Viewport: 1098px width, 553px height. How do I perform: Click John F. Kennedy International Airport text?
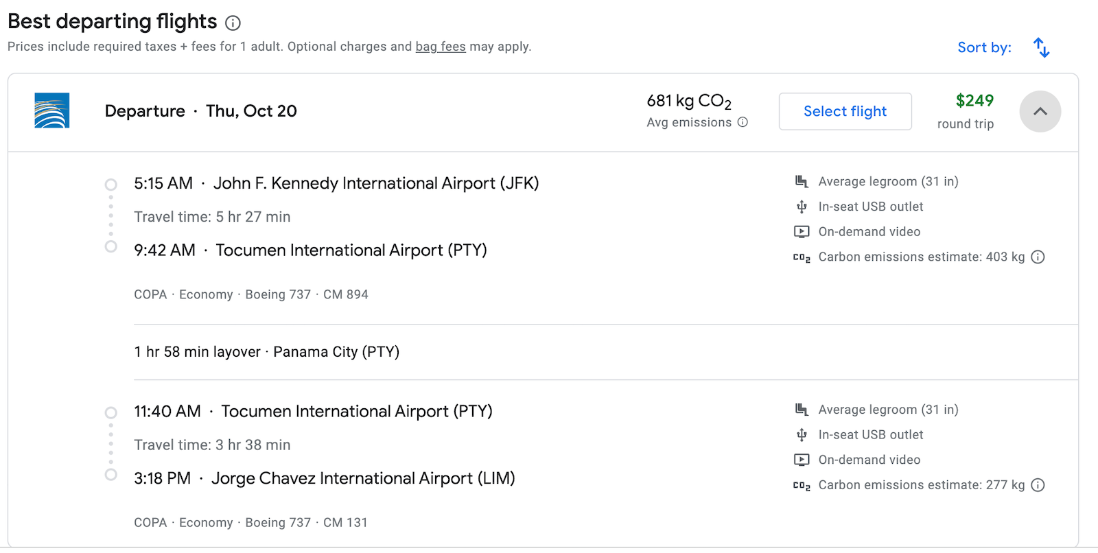coord(377,183)
